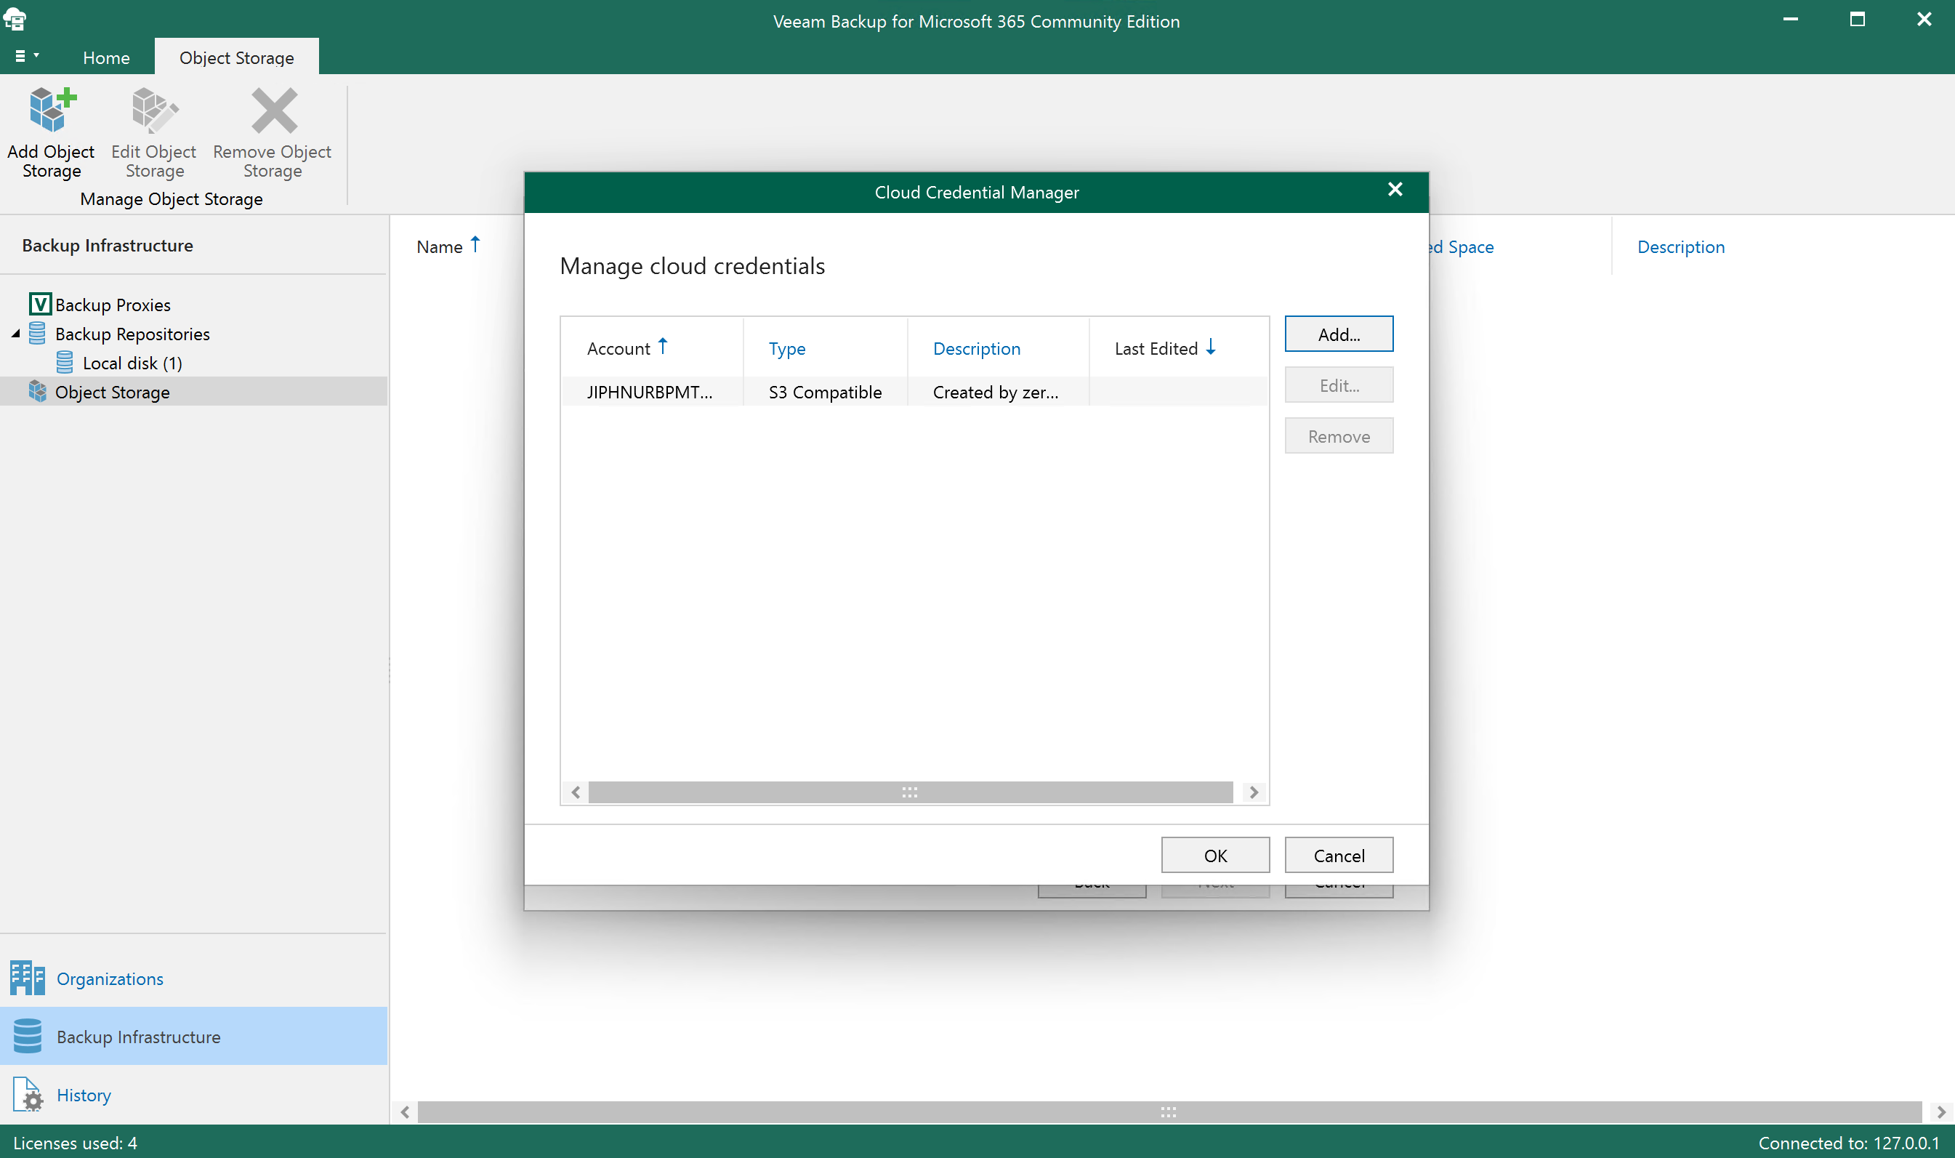1955x1158 pixels.
Task: Click the Add button to create credentials
Action: point(1338,333)
